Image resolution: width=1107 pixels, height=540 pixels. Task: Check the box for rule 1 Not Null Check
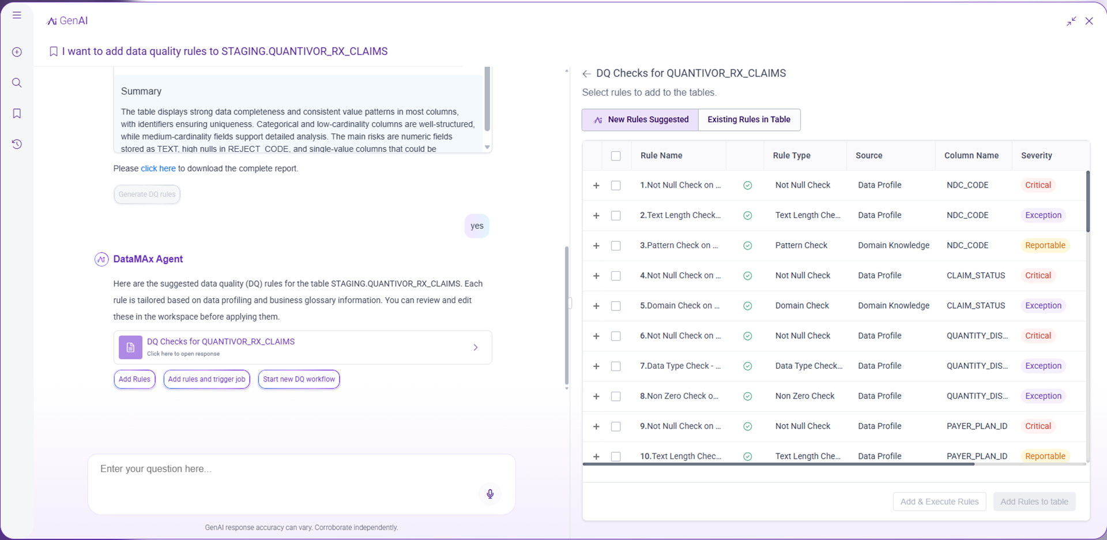pos(616,185)
